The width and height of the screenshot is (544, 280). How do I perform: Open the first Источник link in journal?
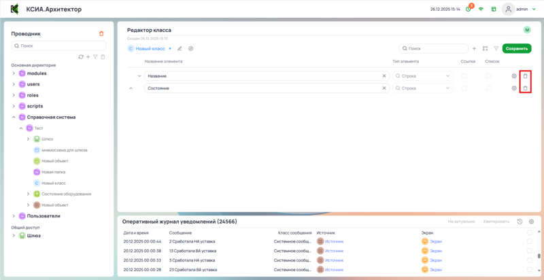[x=335, y=241]
